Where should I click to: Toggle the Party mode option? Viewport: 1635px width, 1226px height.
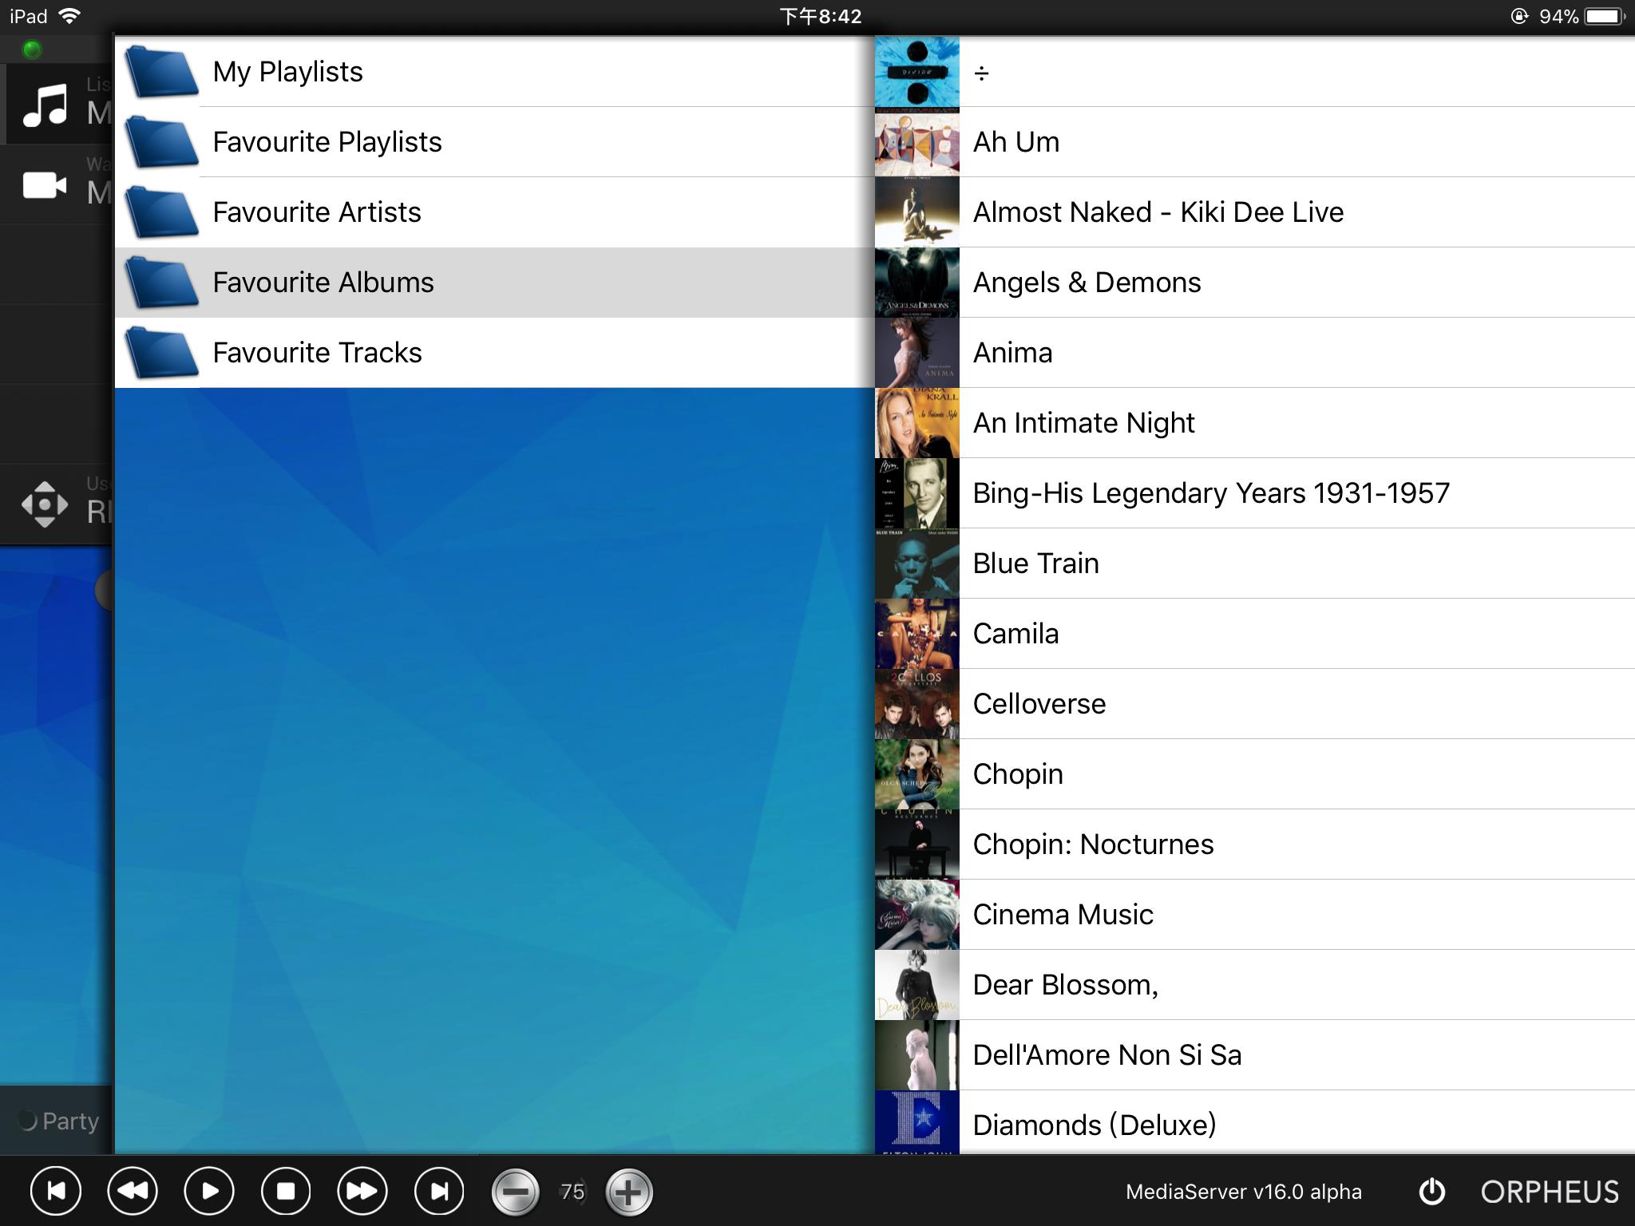tap(57, 1121)
